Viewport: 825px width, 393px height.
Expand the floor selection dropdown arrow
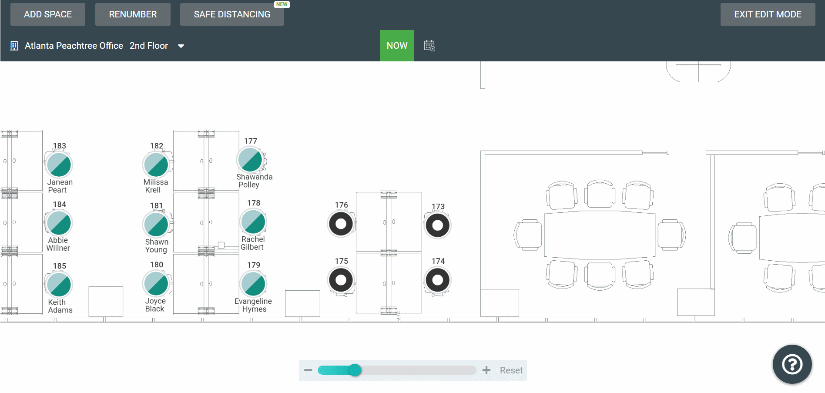coord(181,46)
